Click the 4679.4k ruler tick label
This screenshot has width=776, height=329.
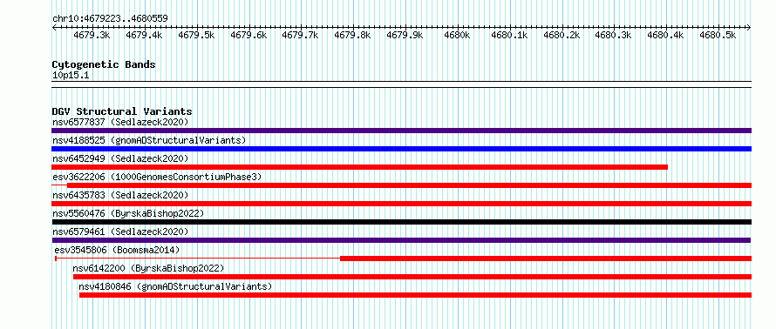[x=144, y=35]
